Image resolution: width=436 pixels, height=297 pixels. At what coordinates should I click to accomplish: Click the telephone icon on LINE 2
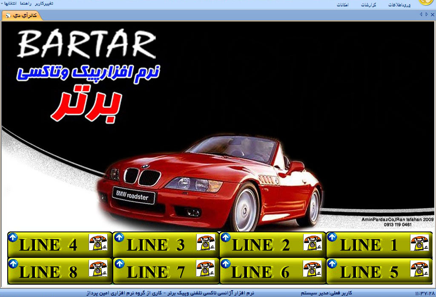click(313, 243)
